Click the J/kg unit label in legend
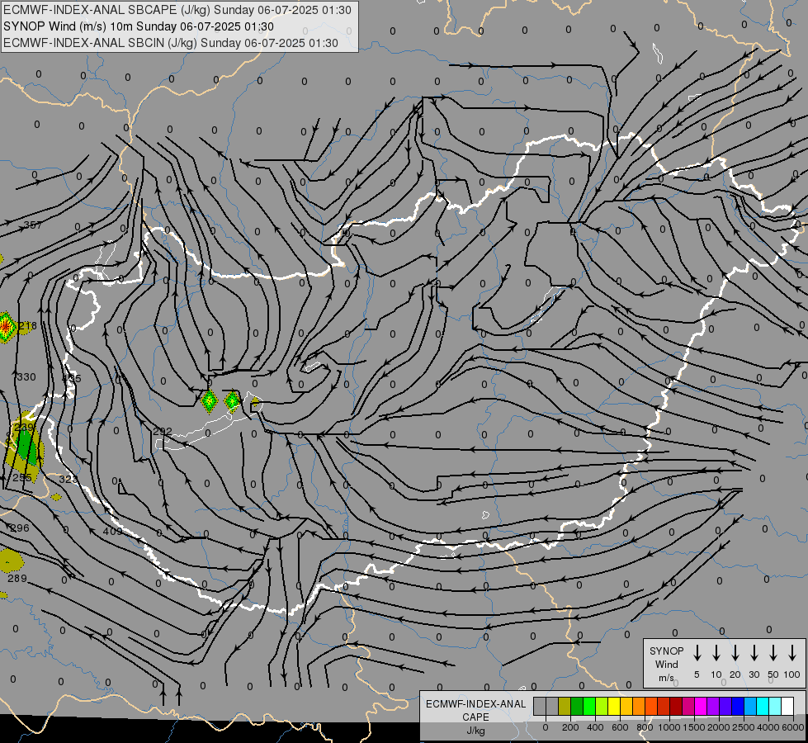 pyautogui.click(x=475, y=731)
